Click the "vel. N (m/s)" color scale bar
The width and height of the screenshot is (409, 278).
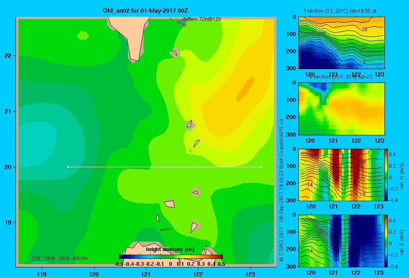(x=387, y=175)
